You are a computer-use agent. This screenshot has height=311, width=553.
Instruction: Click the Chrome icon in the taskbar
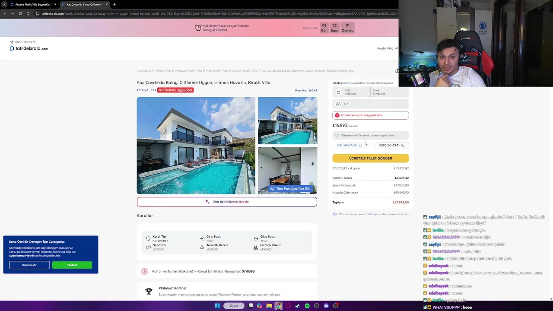coord(279,306)
